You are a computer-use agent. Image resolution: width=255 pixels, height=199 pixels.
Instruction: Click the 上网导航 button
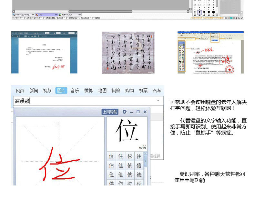coord(110,112)
